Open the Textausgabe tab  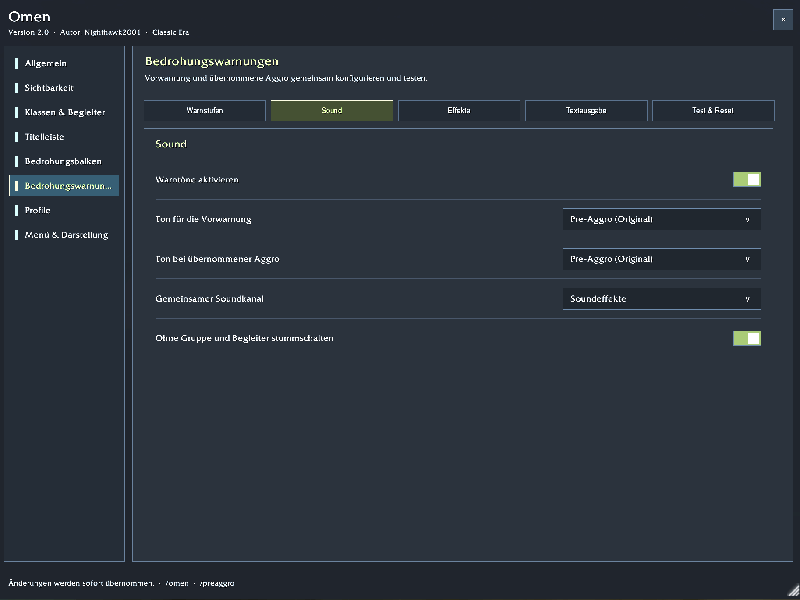pyautogui.click(x=586, y=111)
